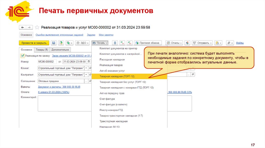265x148 pixels.
Task: Save document using the floppy disk icon
Action: [54, 43]
